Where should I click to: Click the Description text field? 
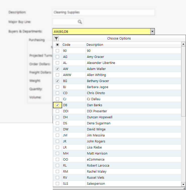point(104,12)
